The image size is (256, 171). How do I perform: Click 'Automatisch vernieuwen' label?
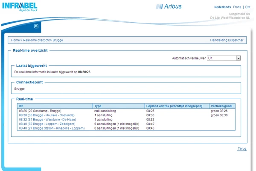(189, 58)
